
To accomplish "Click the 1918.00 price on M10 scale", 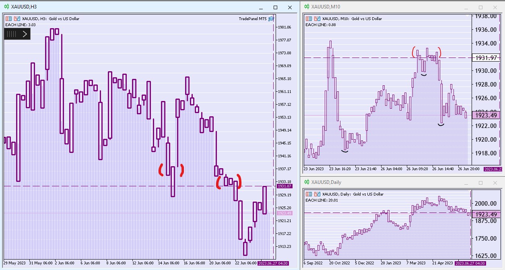I will tap(485, 153).
